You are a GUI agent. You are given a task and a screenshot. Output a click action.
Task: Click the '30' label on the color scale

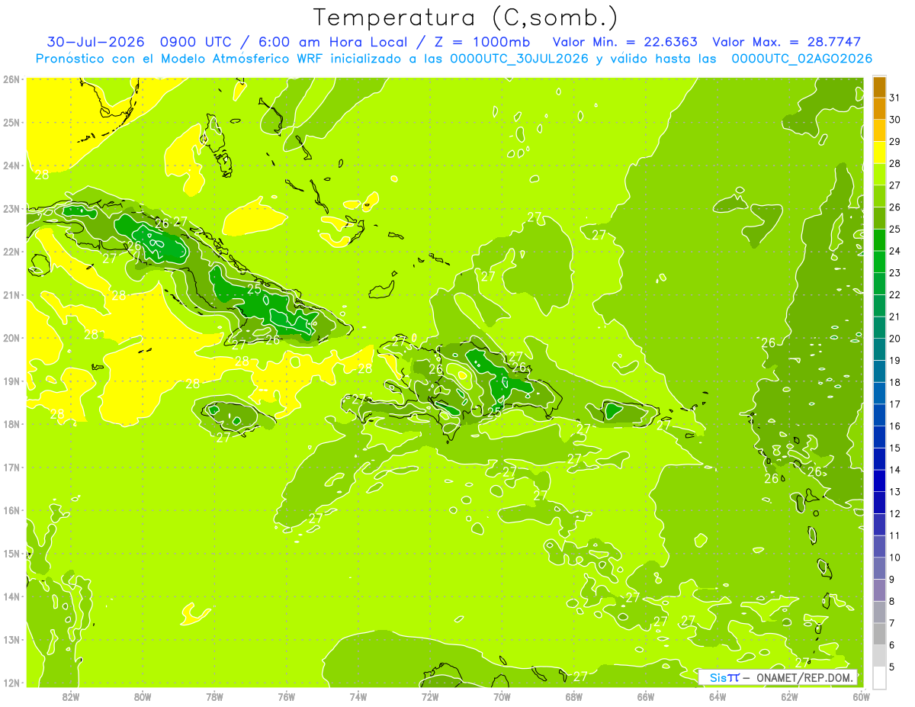point(895,120)
